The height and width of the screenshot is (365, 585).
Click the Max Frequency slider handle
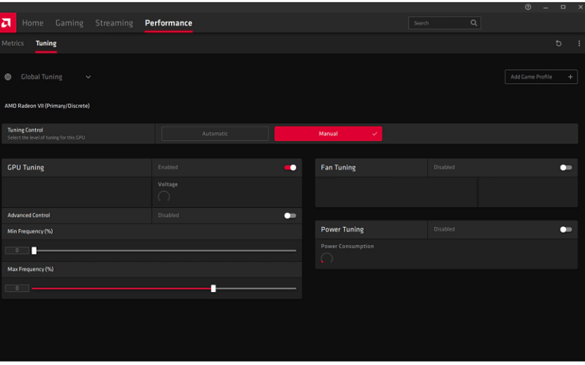tap(214, 288)
